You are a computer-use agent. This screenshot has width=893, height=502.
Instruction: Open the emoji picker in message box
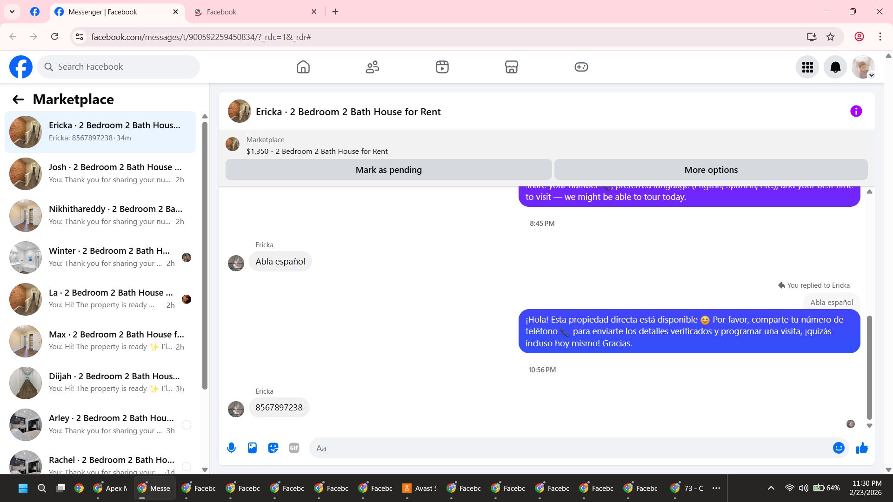coord(838,448)
